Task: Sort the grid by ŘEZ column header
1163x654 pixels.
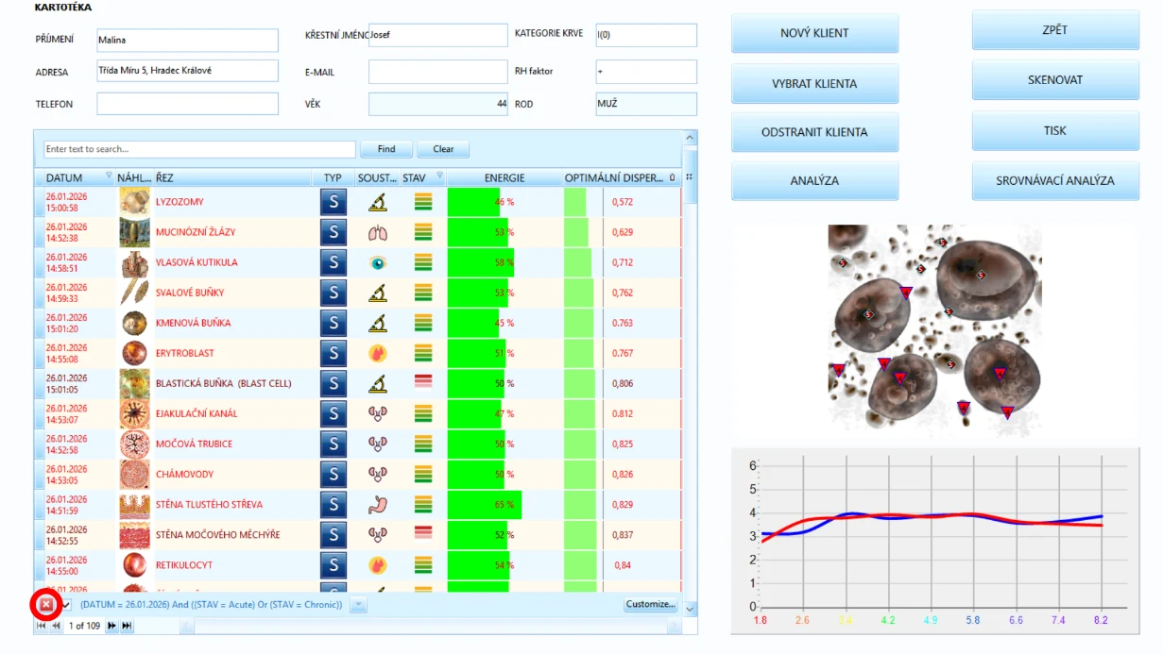Action: pos(233,177)
